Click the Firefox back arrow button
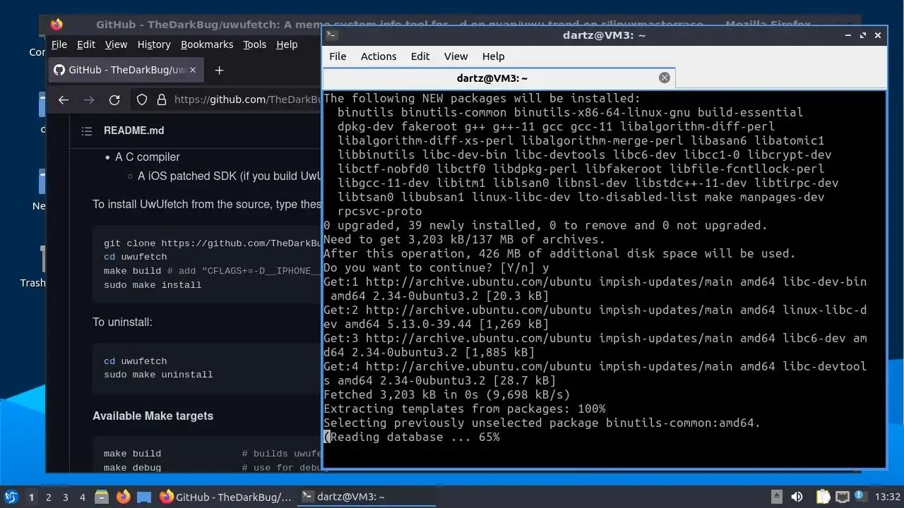The width and height of the screenshot is (904, 508). [64, 100]
